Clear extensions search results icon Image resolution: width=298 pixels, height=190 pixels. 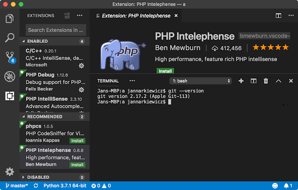tap(67, 15)
